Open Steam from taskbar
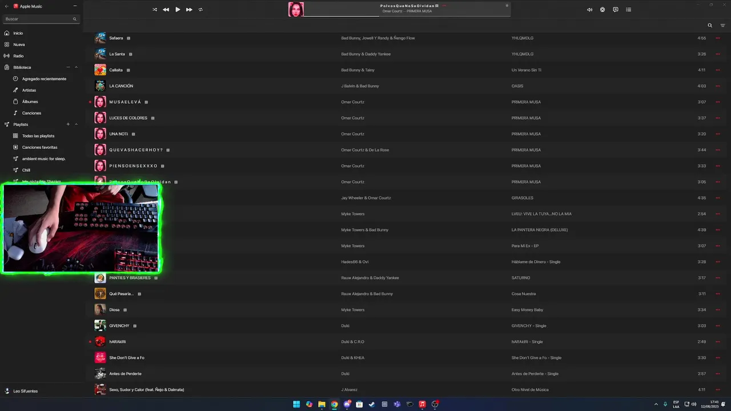 click(372, 404)
